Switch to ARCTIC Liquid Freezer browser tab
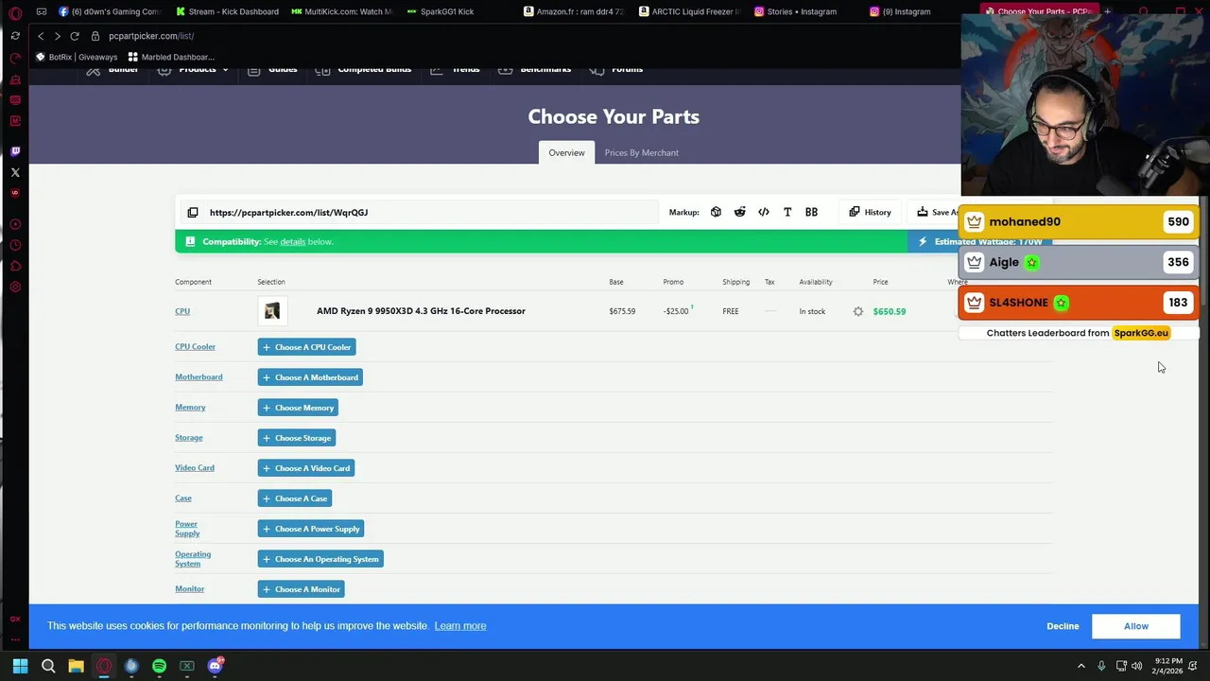 (690, 11)
